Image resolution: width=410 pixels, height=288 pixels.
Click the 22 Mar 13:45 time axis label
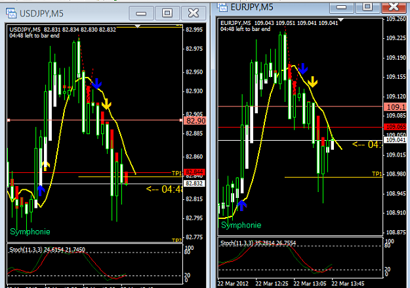(348, 283)
